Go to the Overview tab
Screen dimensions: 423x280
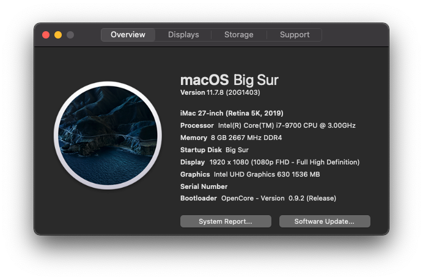click(x=128, y=35)
